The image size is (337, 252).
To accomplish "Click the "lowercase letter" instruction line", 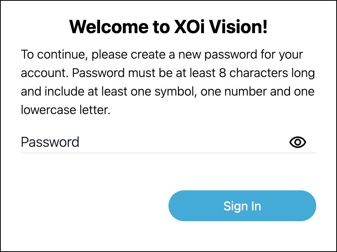I will [x=65, y=111].
